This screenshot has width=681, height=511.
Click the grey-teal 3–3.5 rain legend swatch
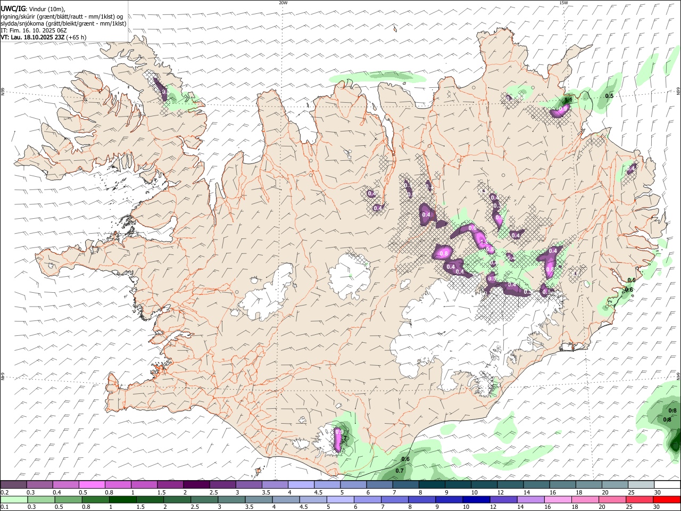tap(231, 499)
